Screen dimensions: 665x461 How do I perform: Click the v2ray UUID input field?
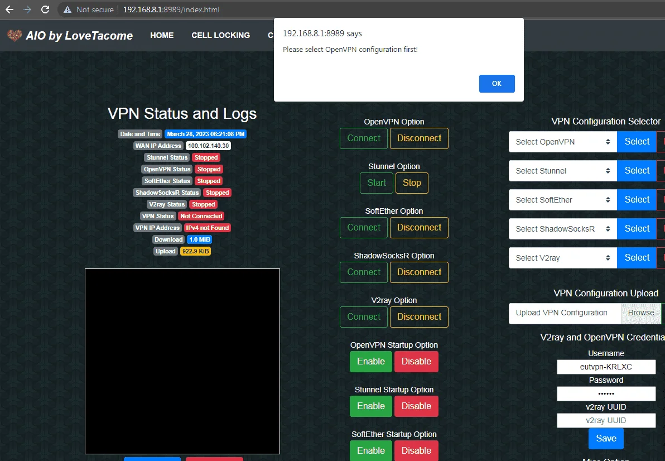click(x=606, y=420)
